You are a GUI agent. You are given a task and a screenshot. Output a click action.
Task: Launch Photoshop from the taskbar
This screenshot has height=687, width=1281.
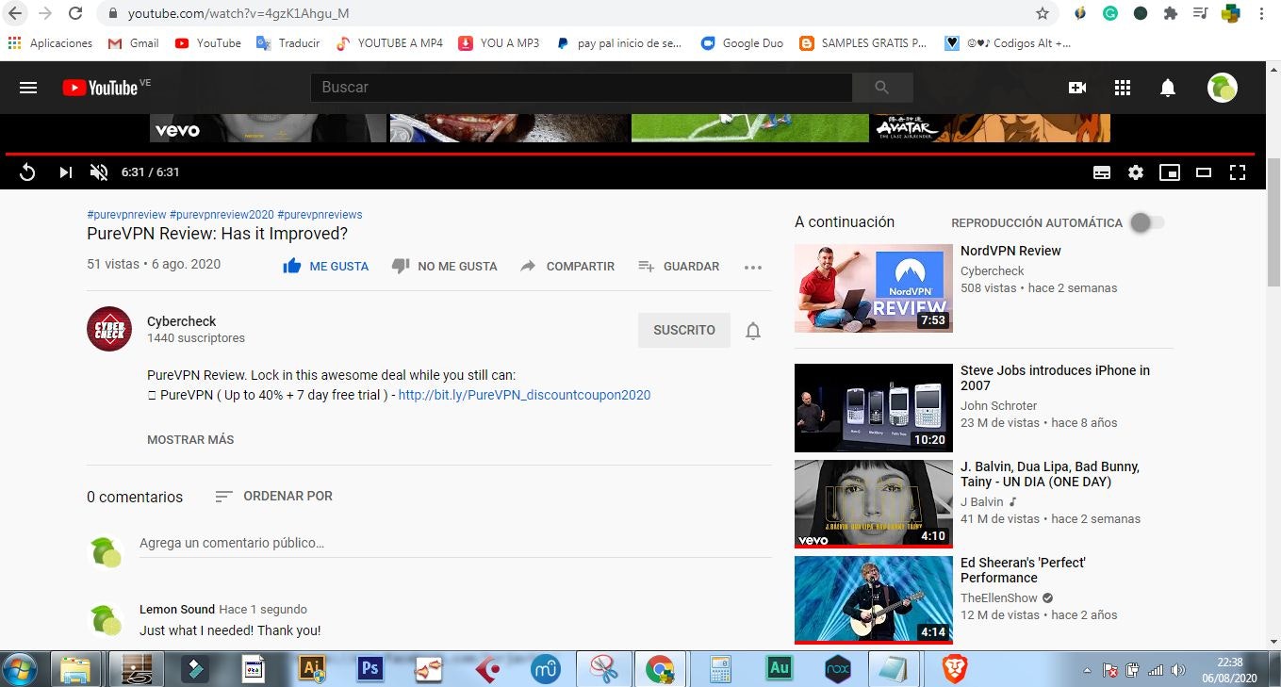point(370,669)
